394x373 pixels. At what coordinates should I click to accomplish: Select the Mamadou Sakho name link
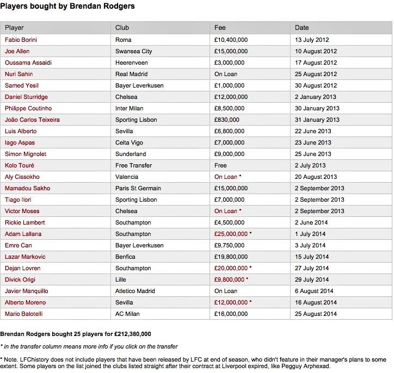[27, 188]
